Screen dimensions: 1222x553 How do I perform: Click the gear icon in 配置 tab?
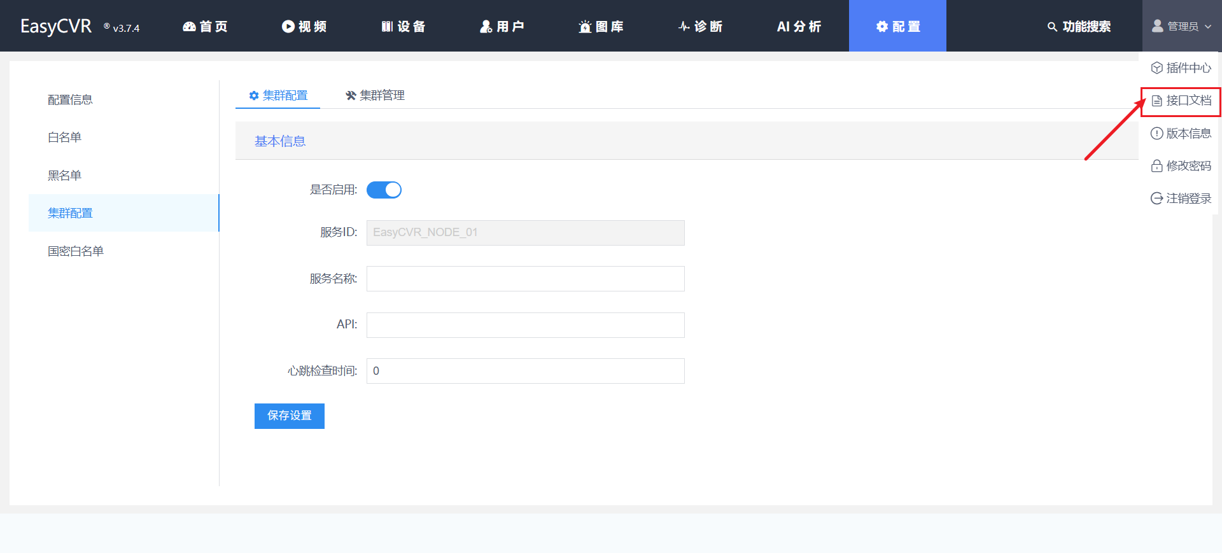tap(882, 27)
